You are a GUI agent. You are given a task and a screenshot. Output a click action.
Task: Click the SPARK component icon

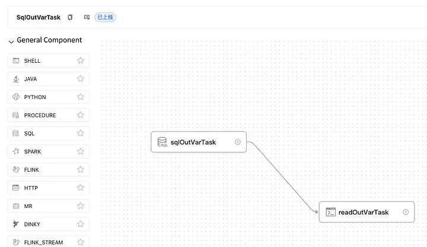coord(16,151)
